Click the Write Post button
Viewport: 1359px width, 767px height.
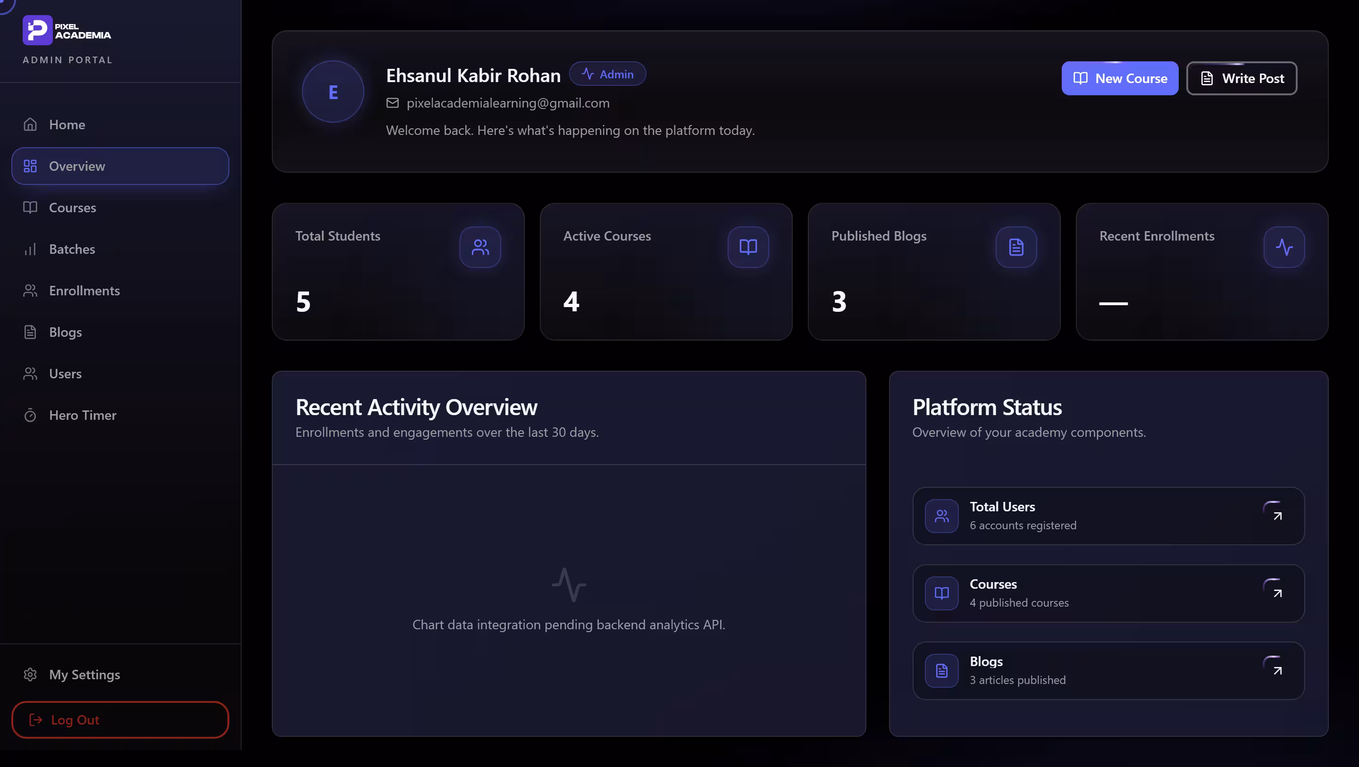click(x=1242, y=78)
